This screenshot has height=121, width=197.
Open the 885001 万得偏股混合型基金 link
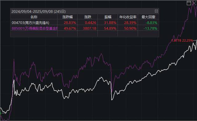click(x=34, y=28)
